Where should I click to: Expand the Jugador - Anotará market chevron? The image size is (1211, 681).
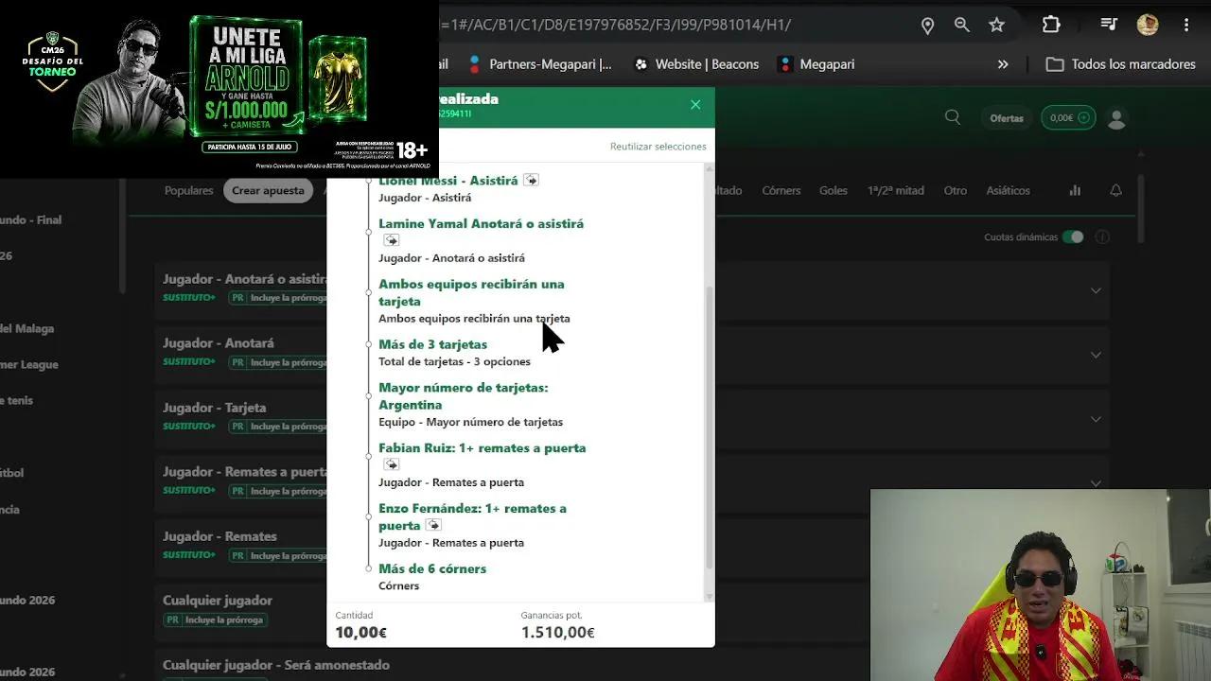(x=1096, y=354)
